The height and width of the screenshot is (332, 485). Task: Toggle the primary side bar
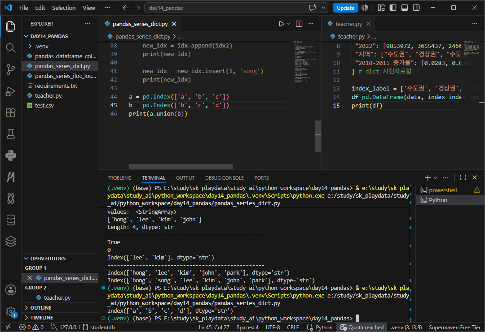pos(393,8)
